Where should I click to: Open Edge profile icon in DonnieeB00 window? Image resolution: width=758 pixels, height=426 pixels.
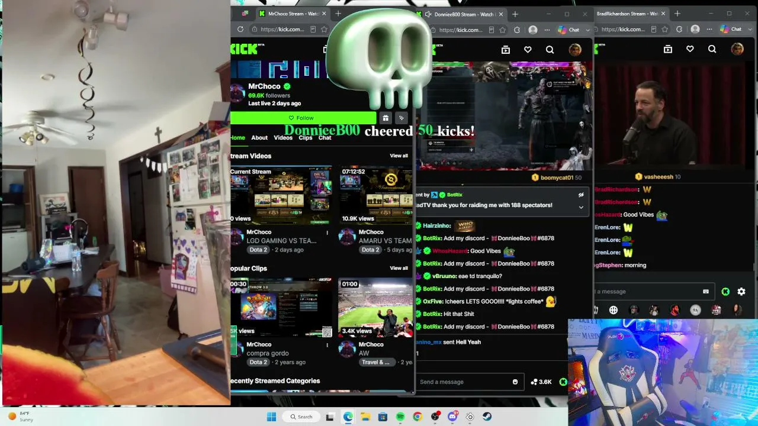(x=533, y=30)
